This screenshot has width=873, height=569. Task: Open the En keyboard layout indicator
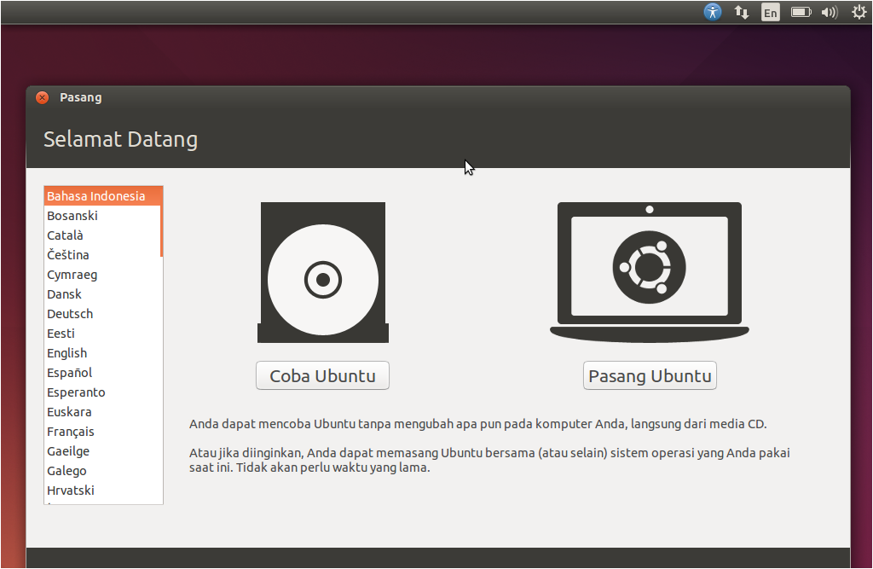click(x=771, y=12)
